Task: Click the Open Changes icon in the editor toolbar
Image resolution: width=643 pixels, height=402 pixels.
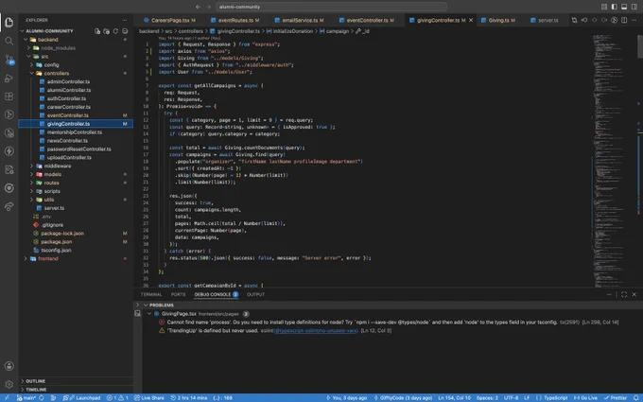Action: [574, 20]
